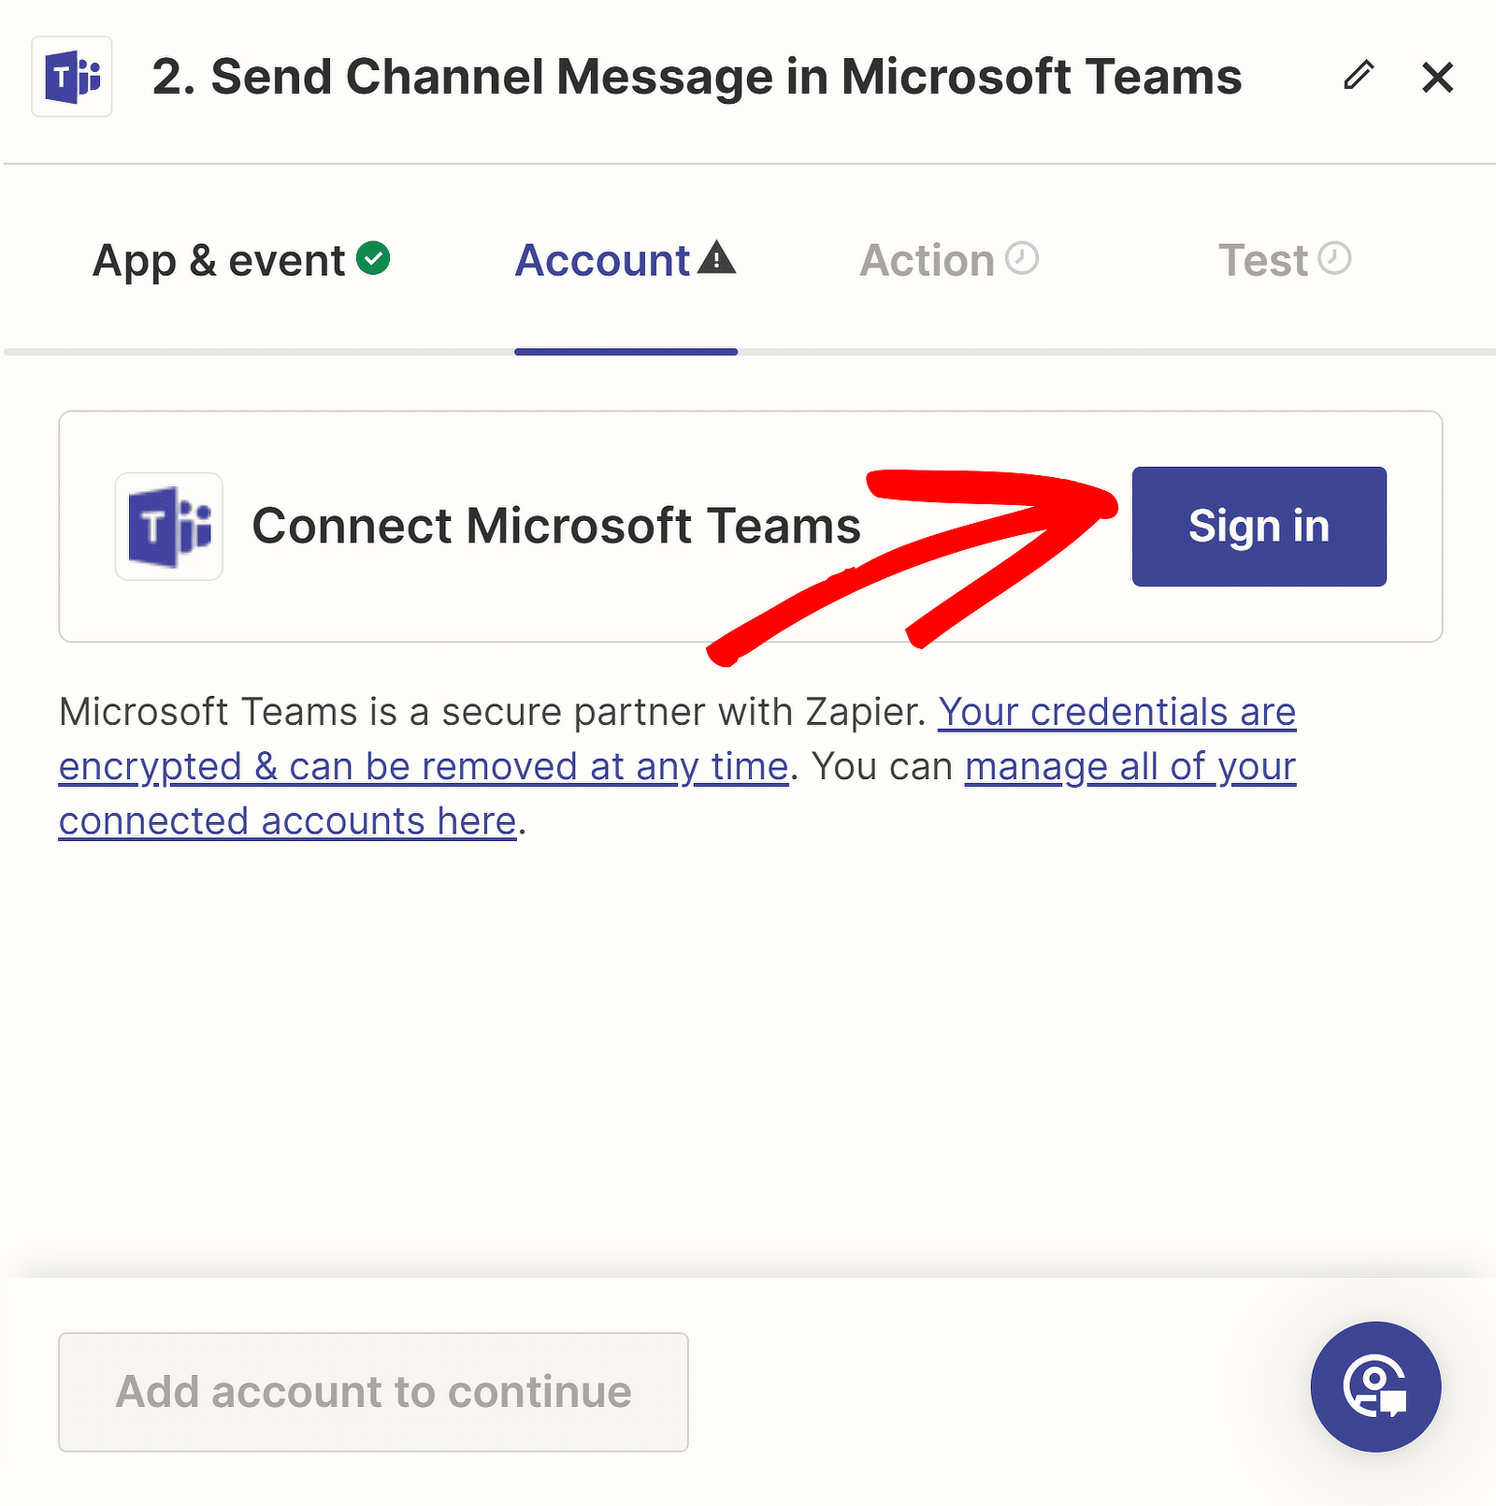Open the support chat bubble

1375,1387
